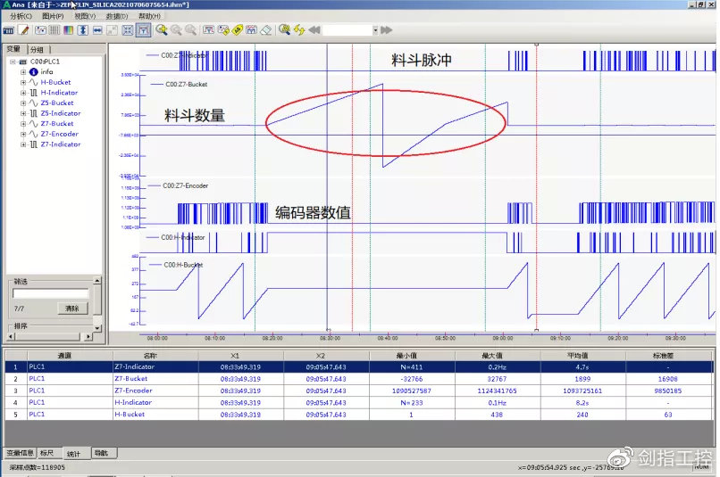Click the filter panel scroll-up arrow

pyautogui.click(x=97, y=281)
